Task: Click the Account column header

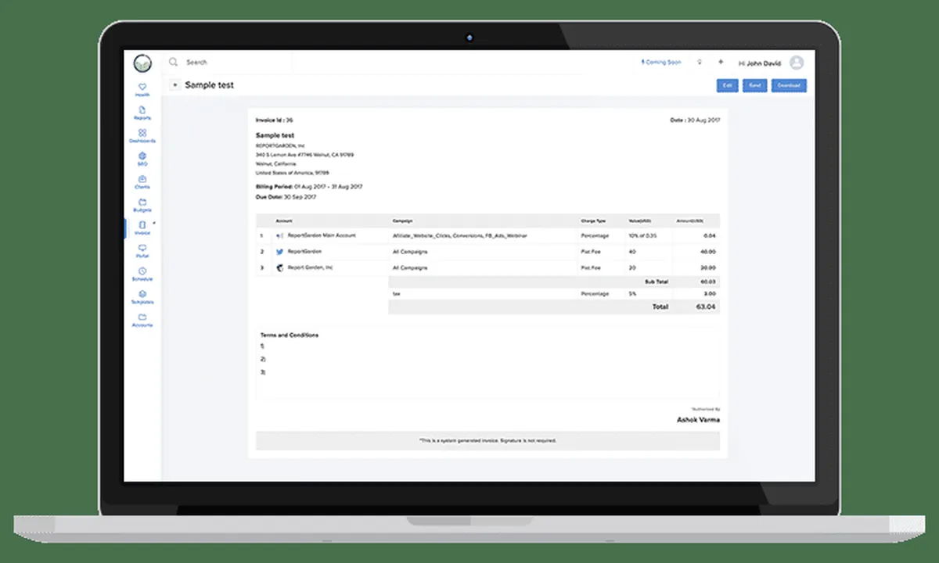Action: coord(284,221)
